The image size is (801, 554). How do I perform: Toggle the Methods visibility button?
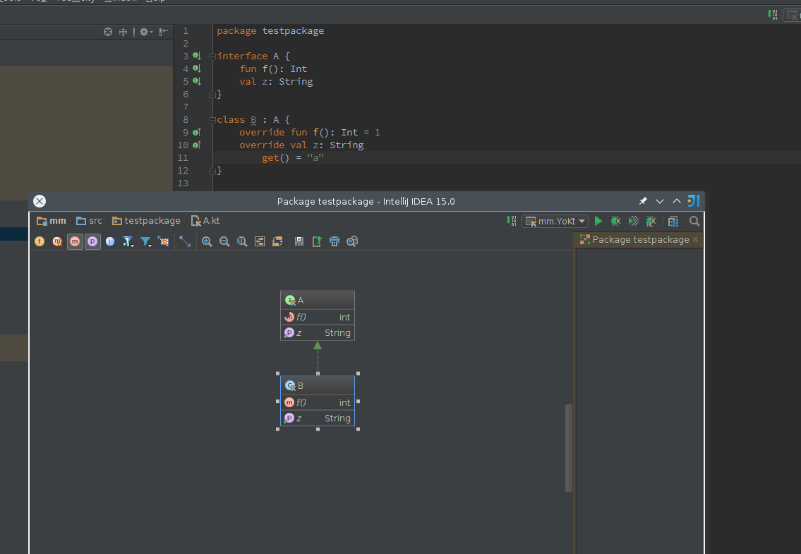click(x=75, y=241)
